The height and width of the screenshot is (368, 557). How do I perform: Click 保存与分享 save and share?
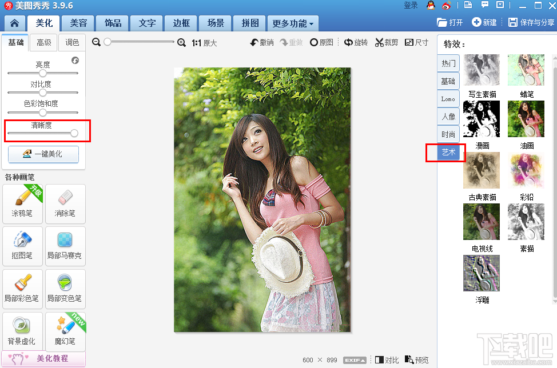(531, 22)
